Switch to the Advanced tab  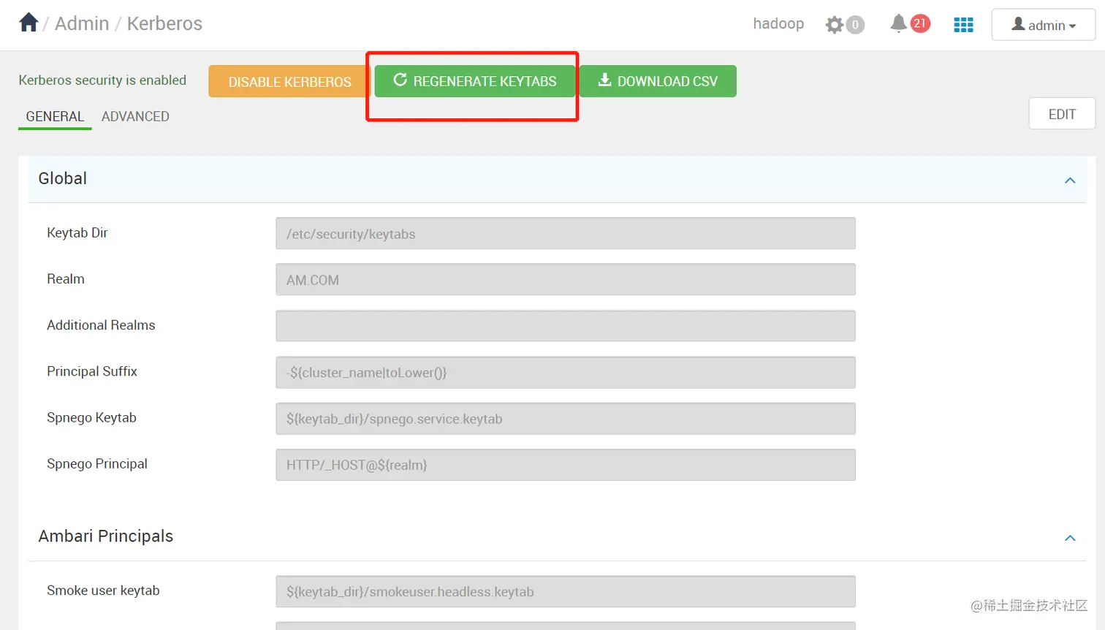[x=135, y=116]
